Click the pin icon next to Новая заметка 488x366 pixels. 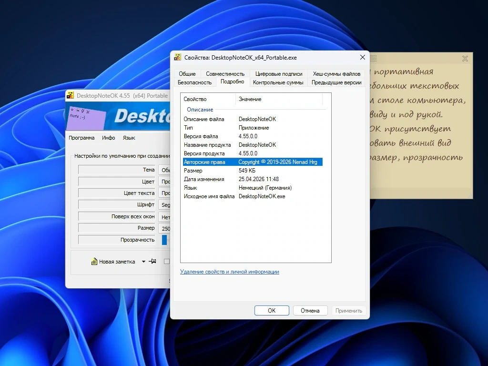[x=152, y=262]
